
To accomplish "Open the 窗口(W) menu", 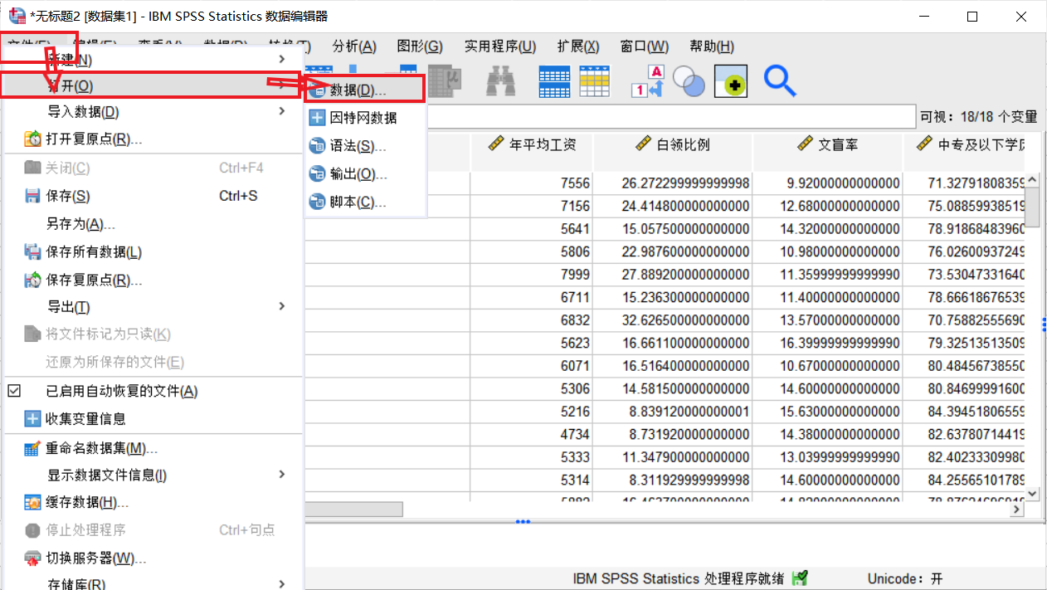I will tap(645, 46).
